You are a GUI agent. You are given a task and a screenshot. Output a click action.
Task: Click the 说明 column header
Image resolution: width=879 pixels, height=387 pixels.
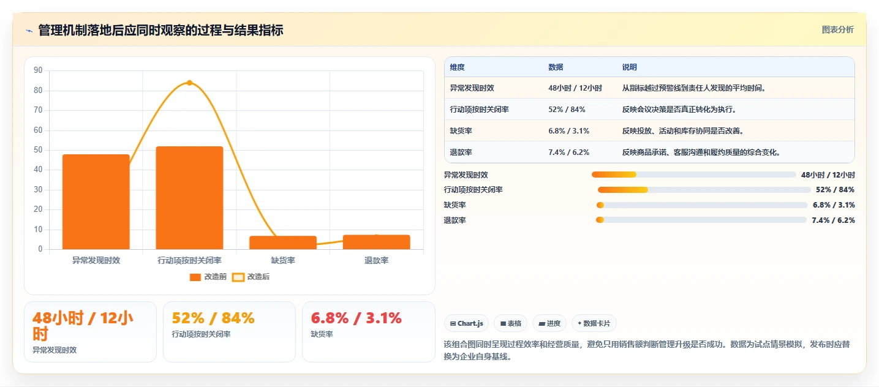(x=630, y=67)
